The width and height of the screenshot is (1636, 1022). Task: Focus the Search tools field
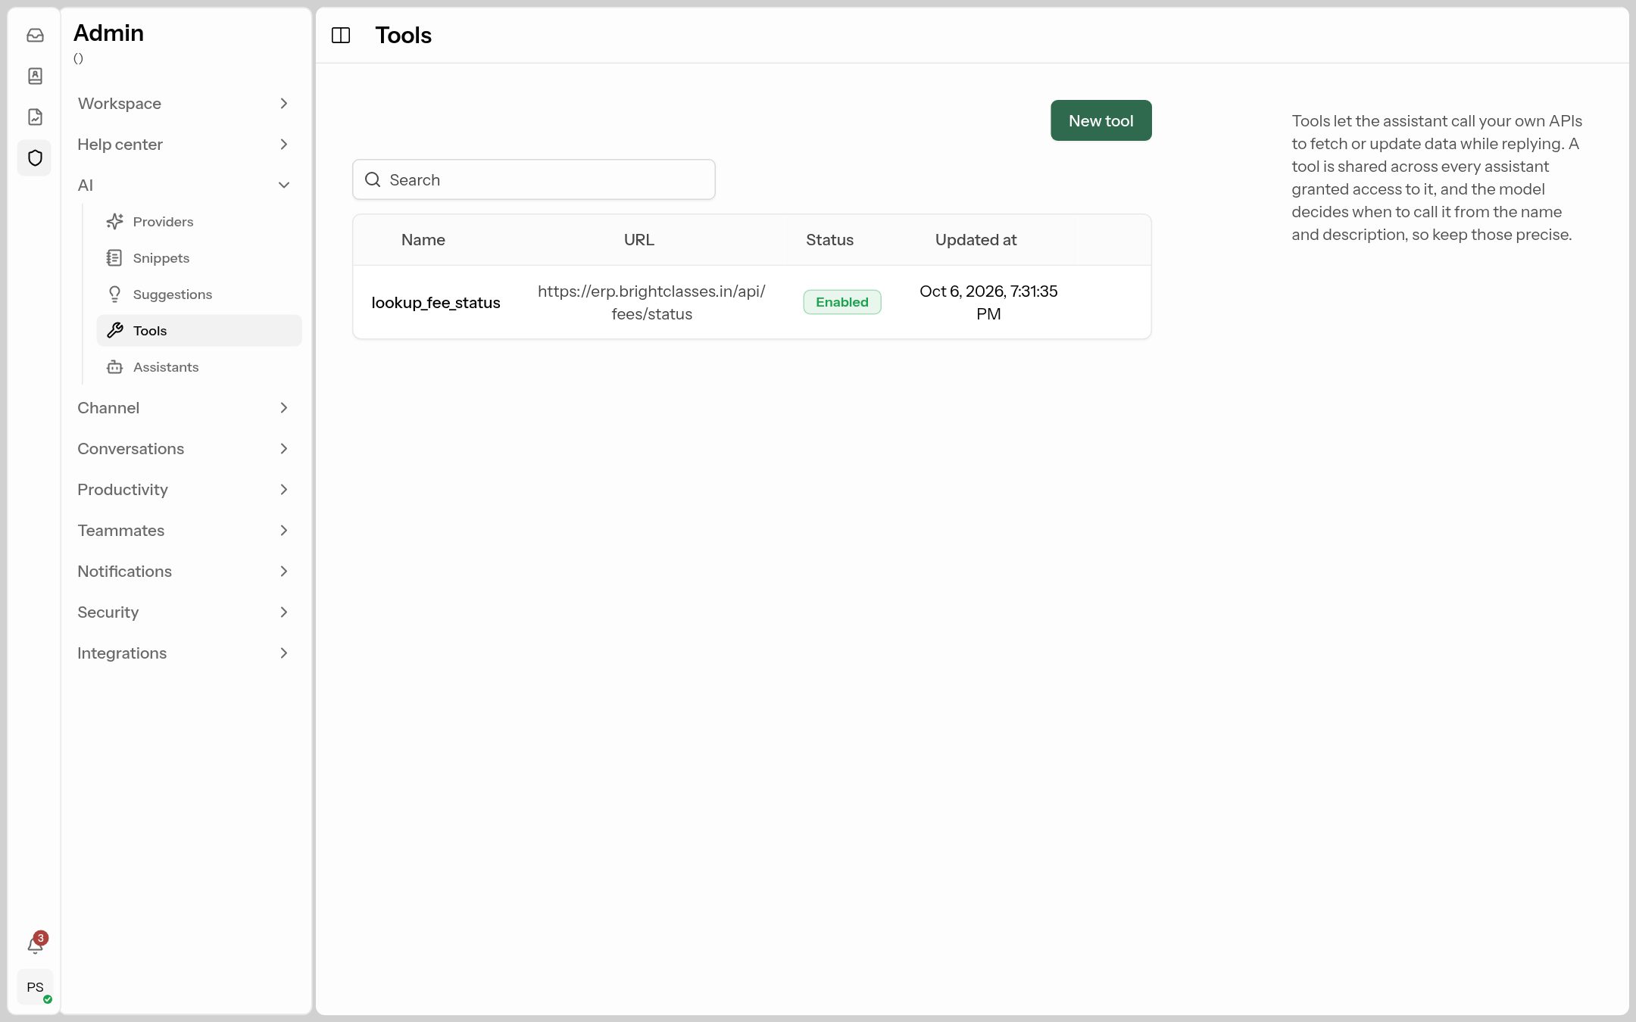(533, 179)
